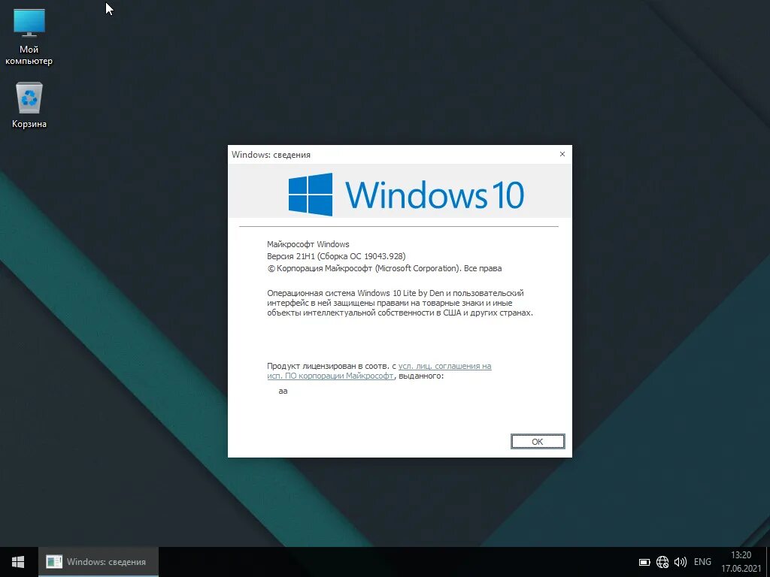Click the network globe tray icon
The height and width of the screenshot is (577, 770).
[x=662, y=561]
